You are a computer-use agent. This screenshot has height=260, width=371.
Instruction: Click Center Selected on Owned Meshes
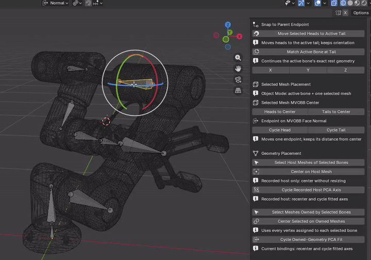(308, 221)
